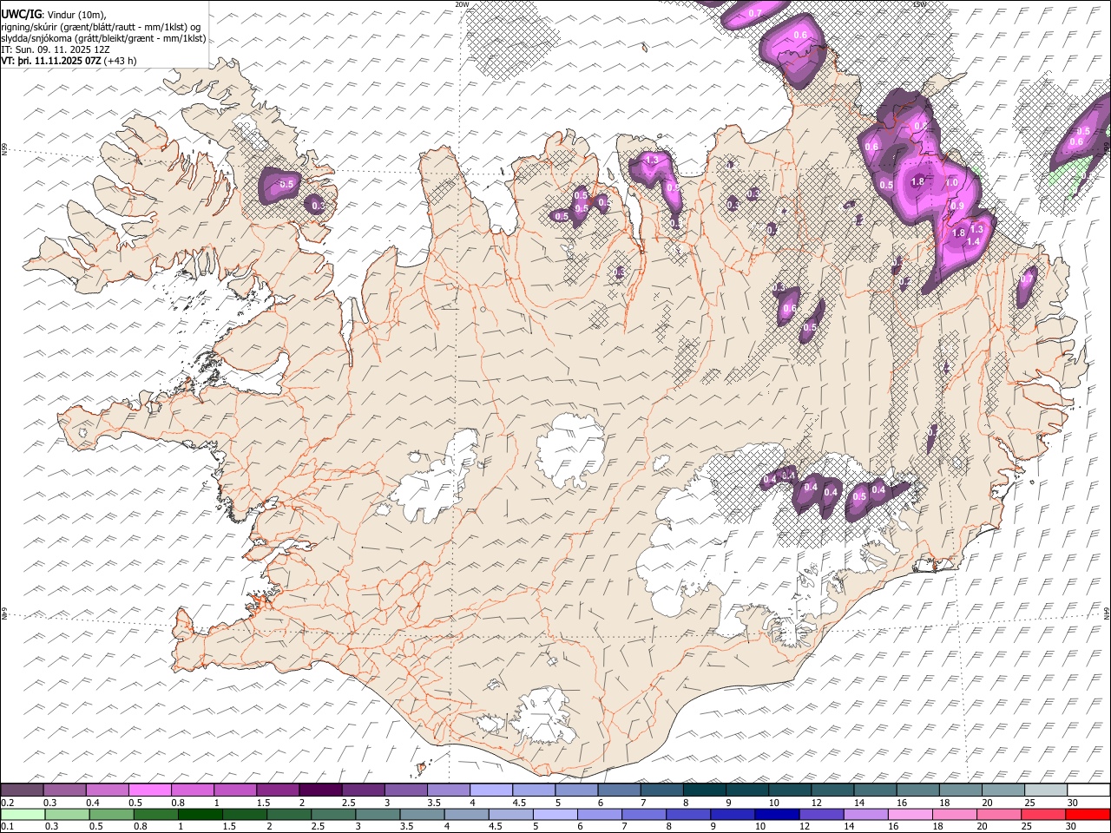Click the '0.4' label on the color scale
Viewport: 1111px width, 833px height.
[93, 803]
